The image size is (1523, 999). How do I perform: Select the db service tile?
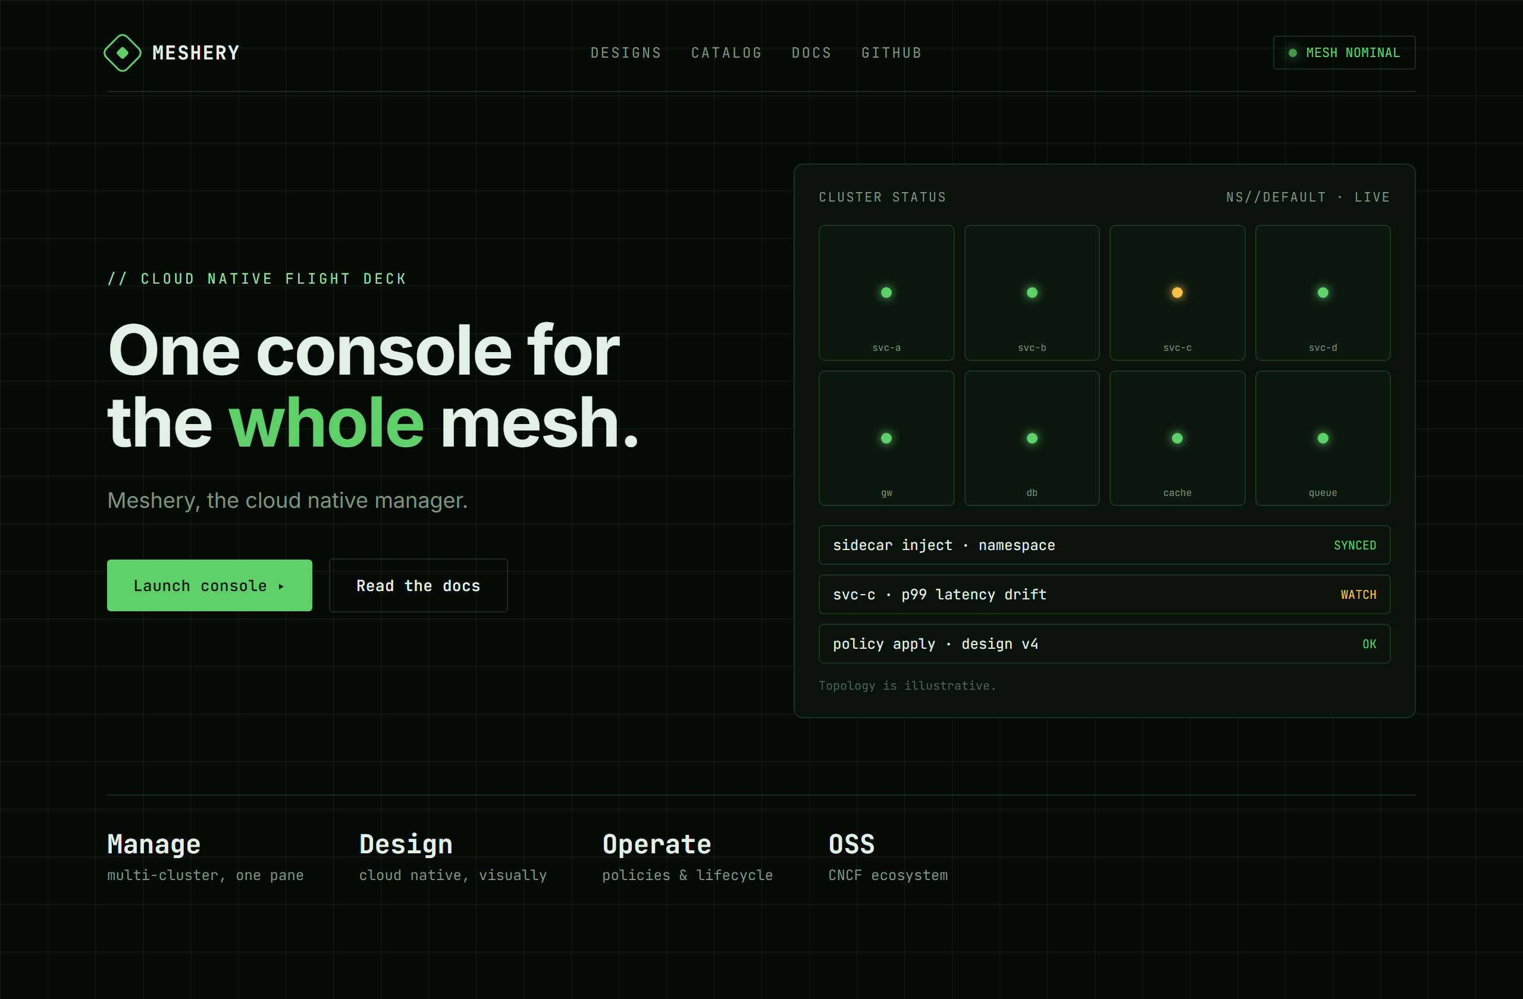click(1032, 438)
